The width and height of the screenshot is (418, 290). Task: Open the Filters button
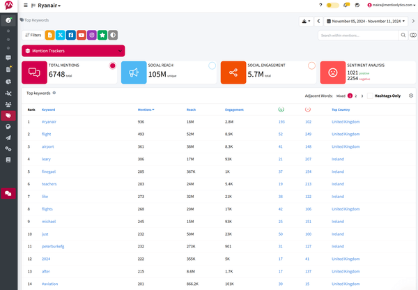[33, 35]
